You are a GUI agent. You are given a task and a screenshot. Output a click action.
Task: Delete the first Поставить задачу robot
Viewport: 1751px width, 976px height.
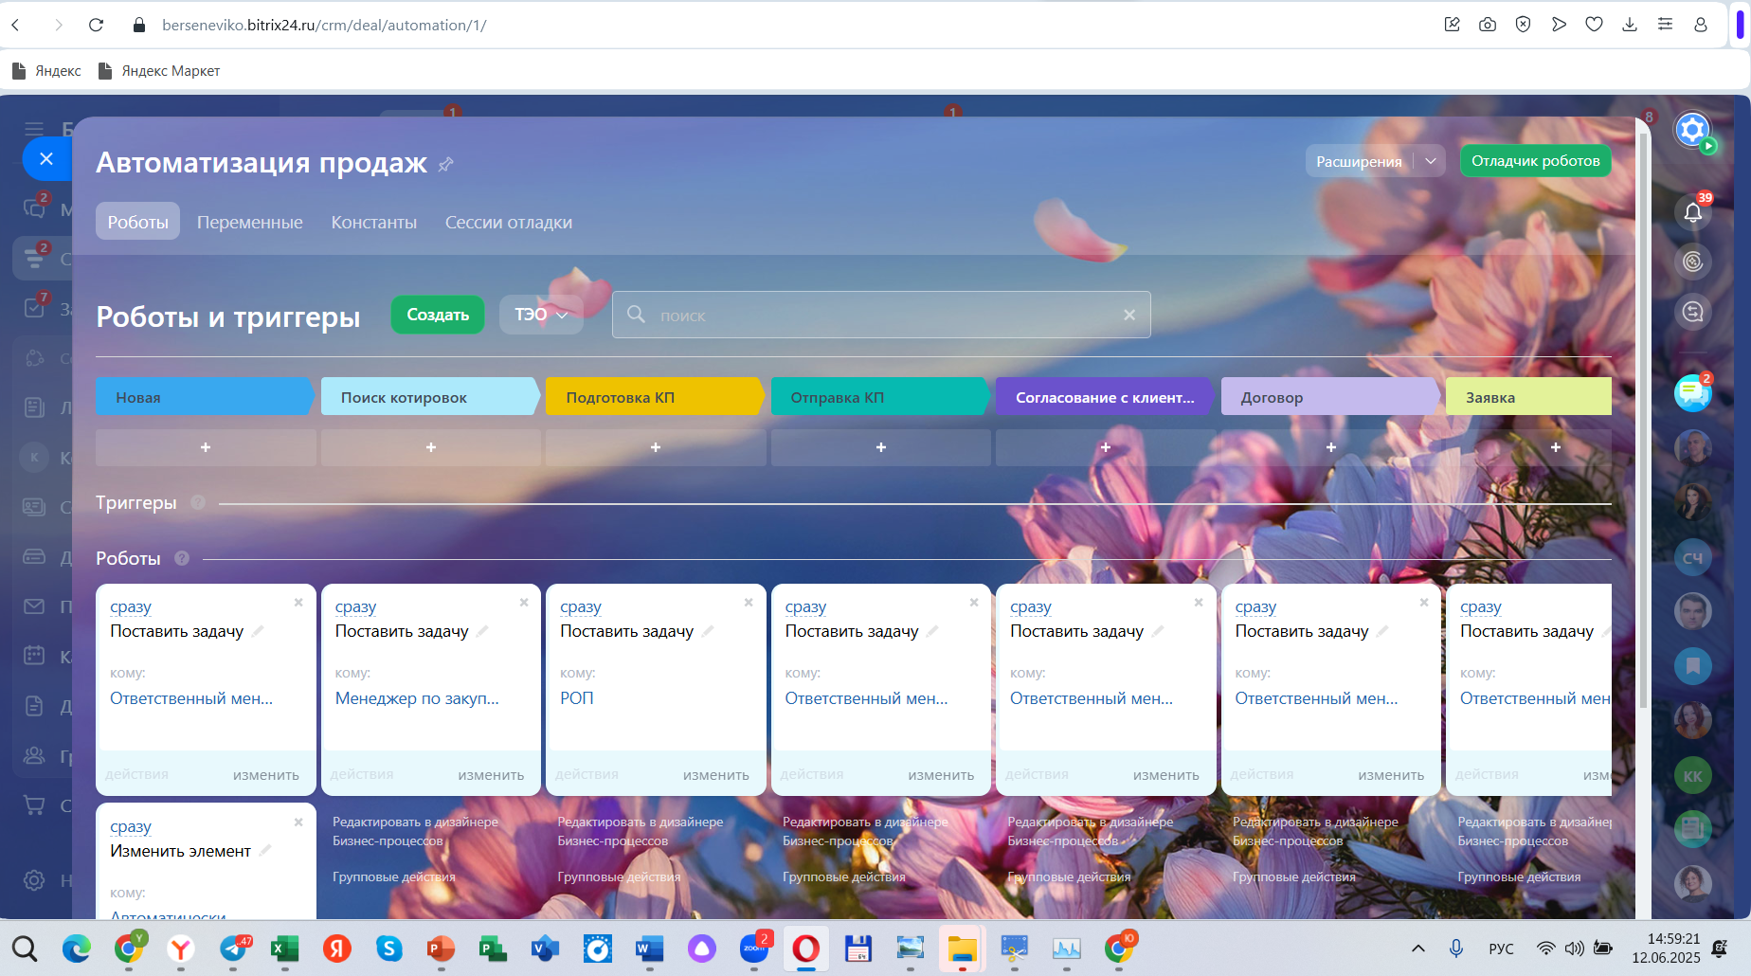point(298,603)
